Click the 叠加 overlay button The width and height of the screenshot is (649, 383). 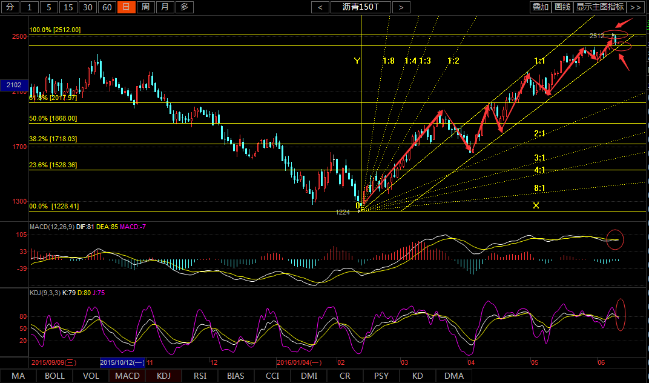(x=540, y=7)
